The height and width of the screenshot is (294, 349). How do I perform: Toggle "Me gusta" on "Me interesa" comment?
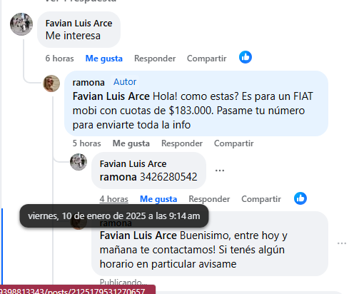click(104, 59)
